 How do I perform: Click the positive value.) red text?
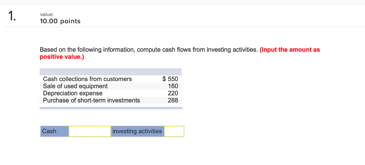point(62,57)
